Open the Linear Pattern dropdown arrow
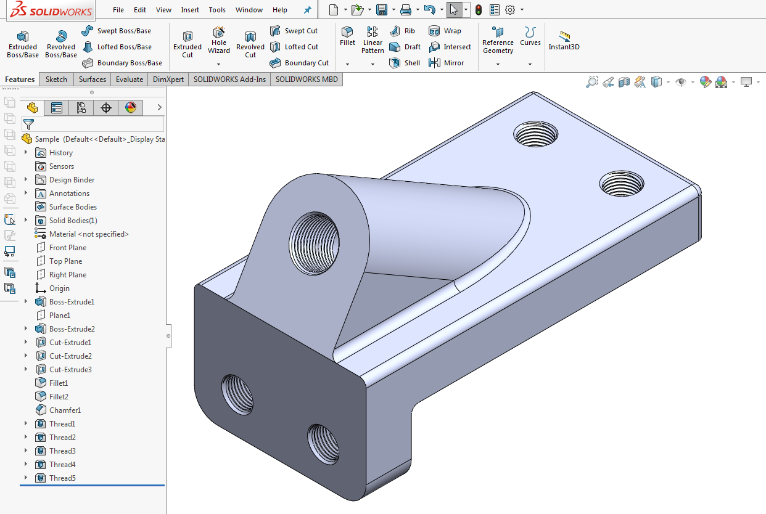766x514 pixels. tap(373, 64)
